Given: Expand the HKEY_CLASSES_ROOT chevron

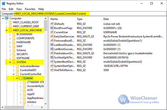Looking at the screenshot, I should [6, 23].
